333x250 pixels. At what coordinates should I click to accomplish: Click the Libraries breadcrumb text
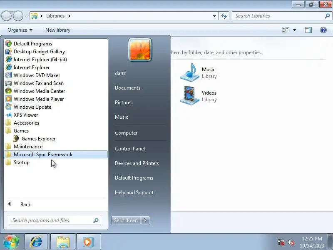pyautogui.click(x=55, y=16)
